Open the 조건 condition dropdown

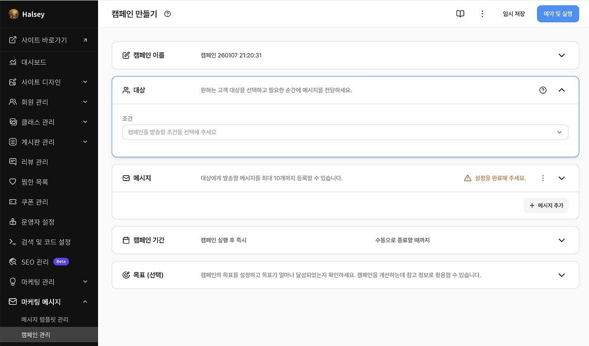click(x=345, y=132)
